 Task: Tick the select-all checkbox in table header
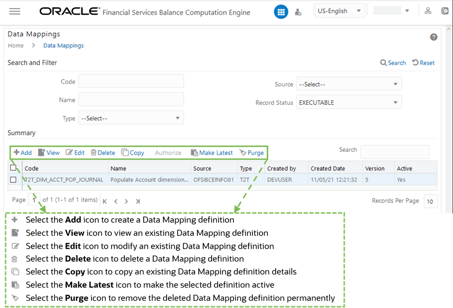tap(13, 168)
